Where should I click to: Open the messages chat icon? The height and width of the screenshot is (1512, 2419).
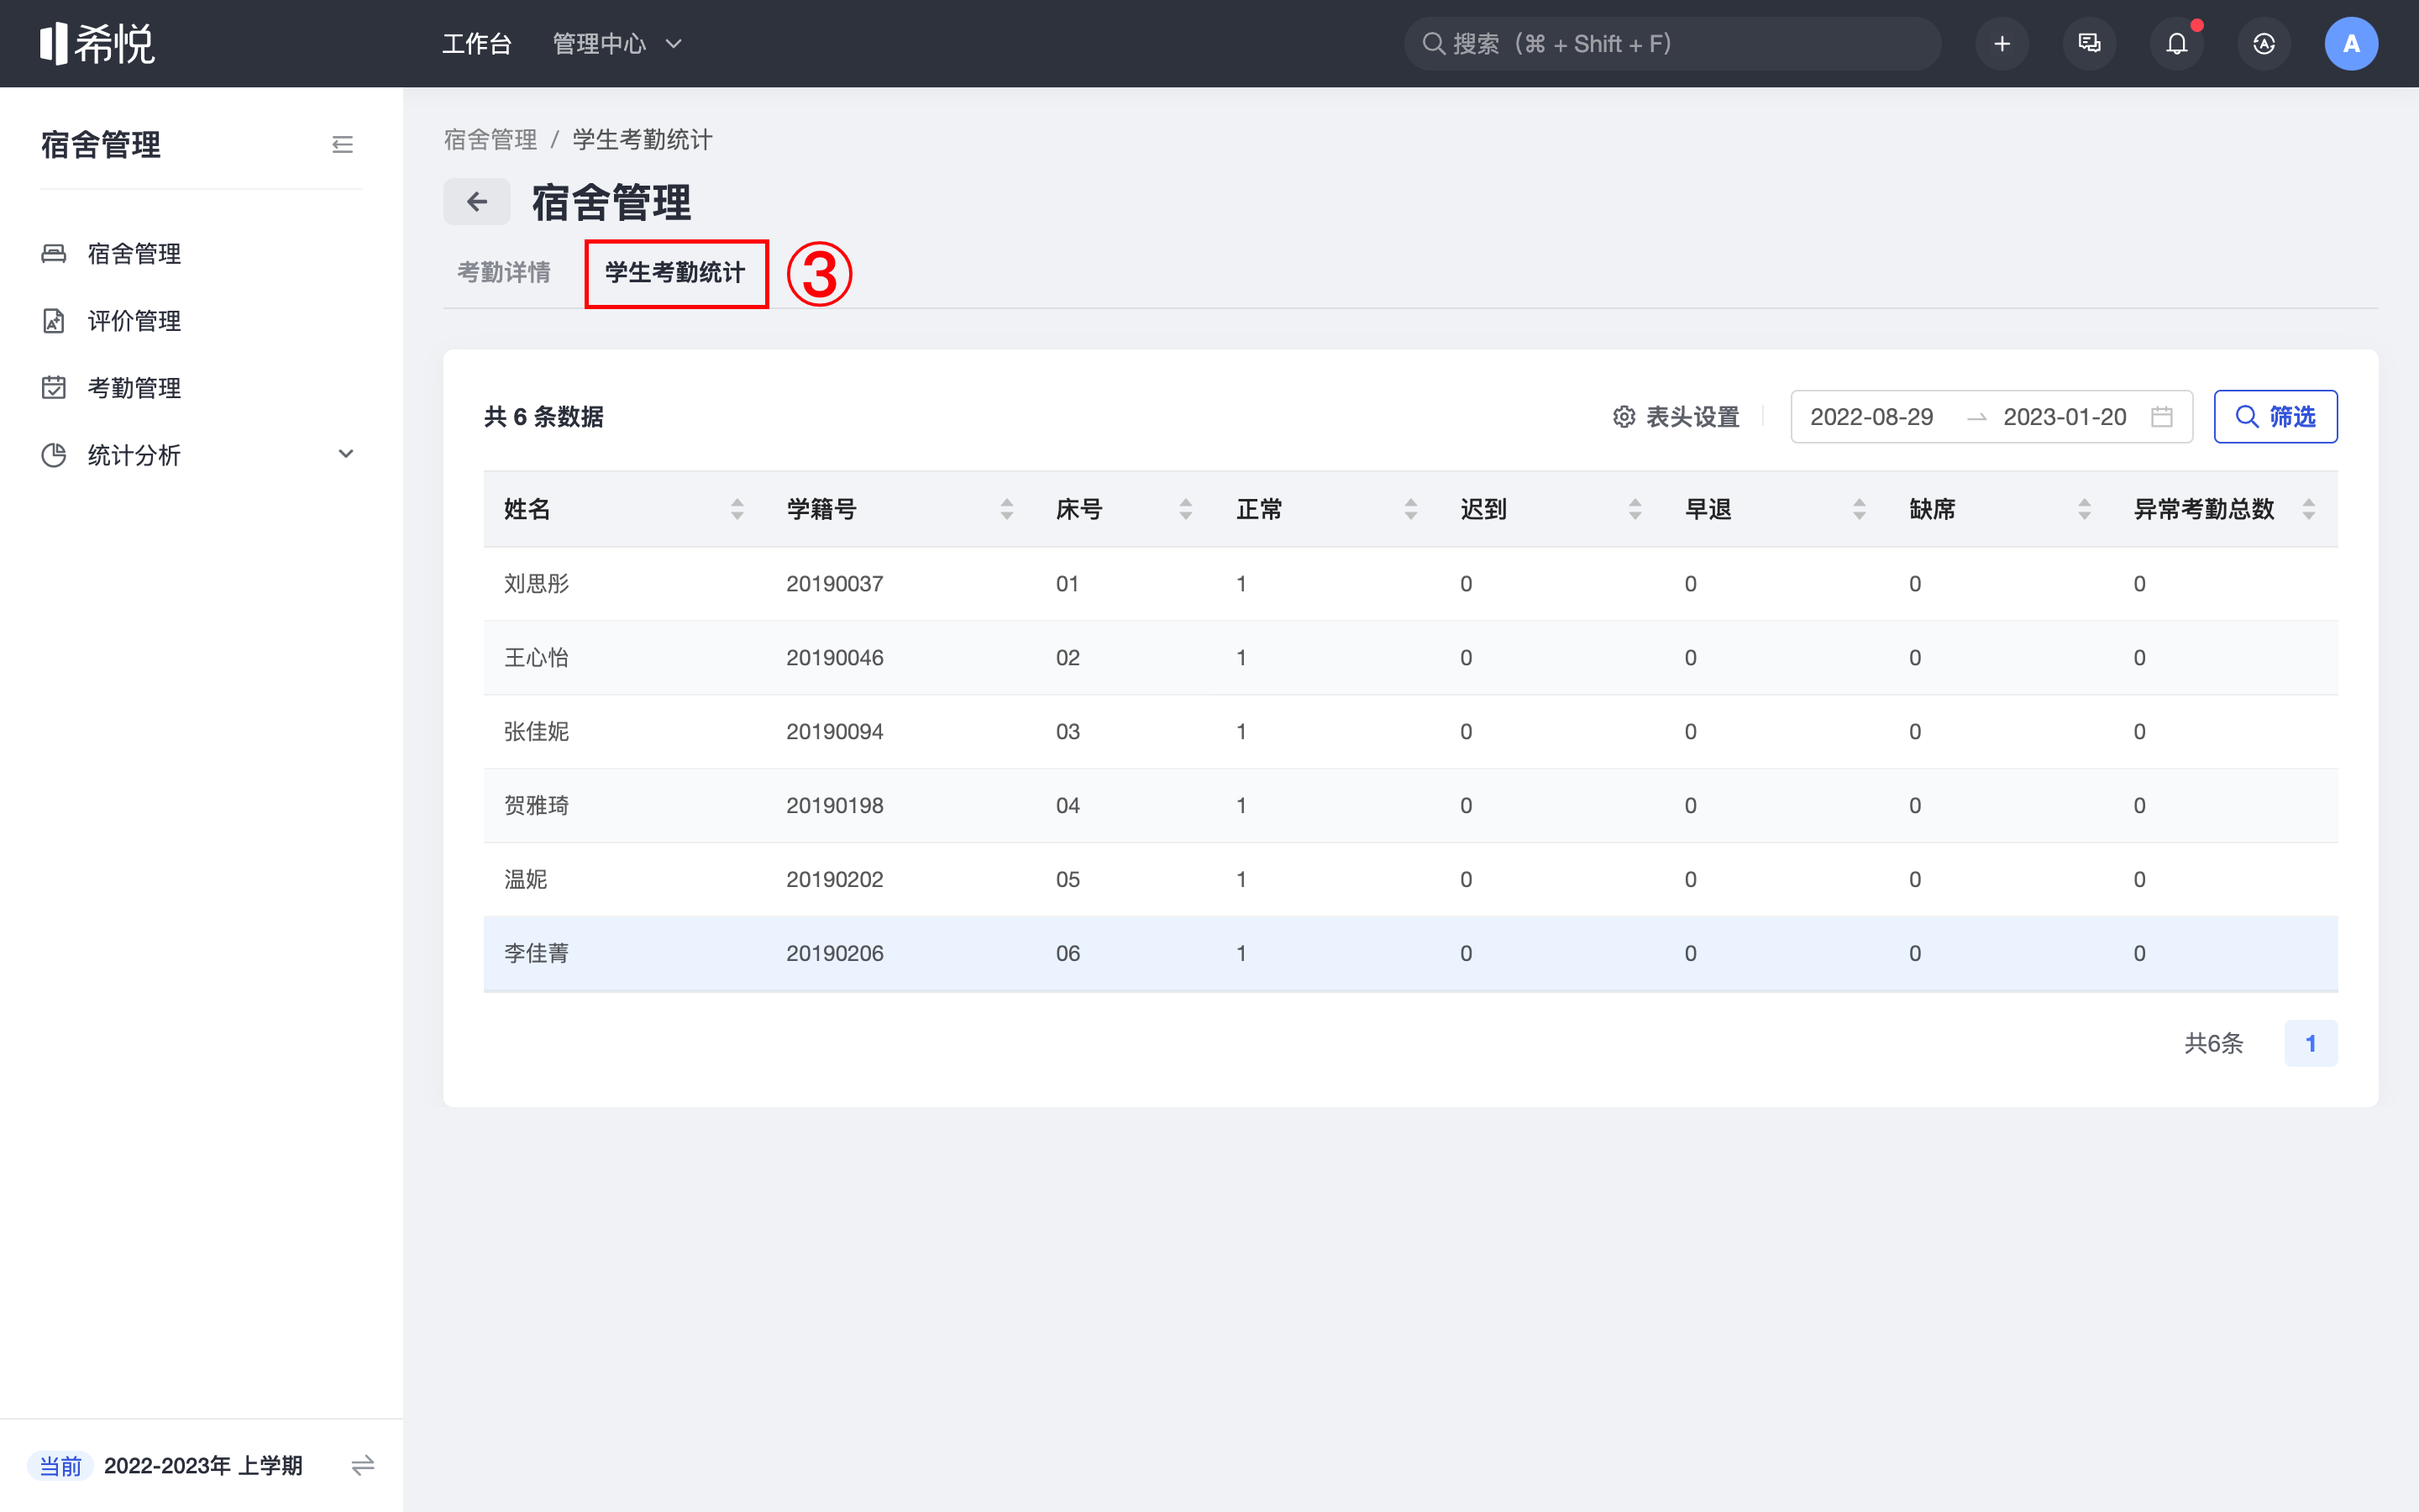(x=2089, y=44)
